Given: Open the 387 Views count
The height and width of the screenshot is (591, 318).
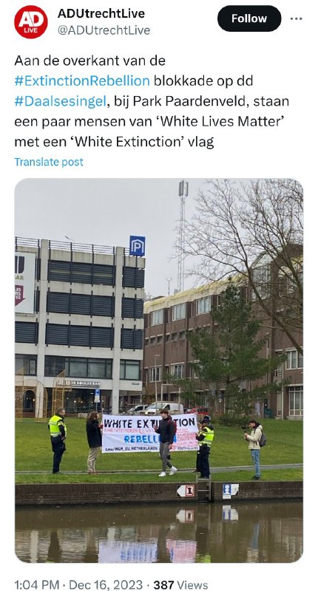Looking at the screenshot, I should pyautogui.click(x=180, y=584).
